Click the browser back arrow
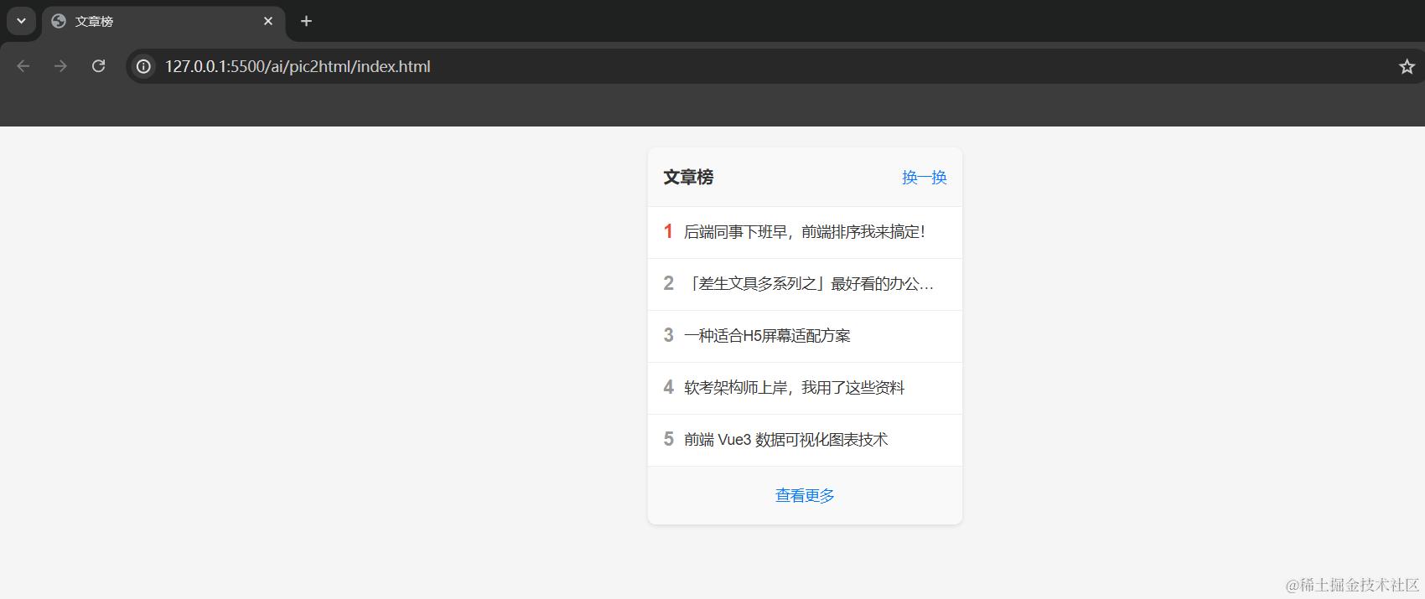Viewport: 1425px width, 599px height. [23, 66]
